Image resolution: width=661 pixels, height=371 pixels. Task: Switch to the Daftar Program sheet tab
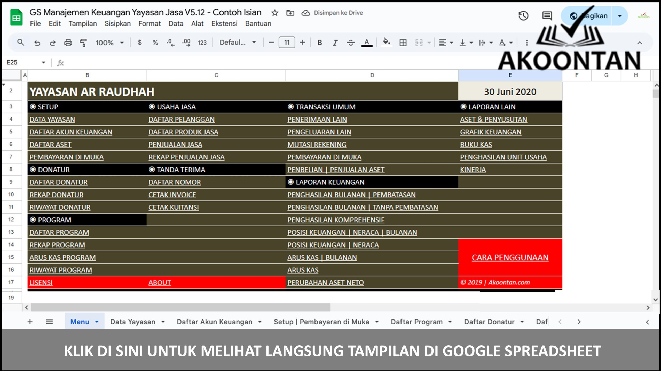417,322
